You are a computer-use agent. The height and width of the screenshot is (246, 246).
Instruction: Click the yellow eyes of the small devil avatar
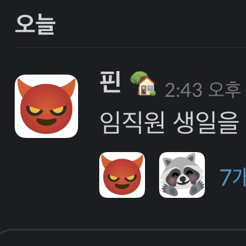point(122,178)
